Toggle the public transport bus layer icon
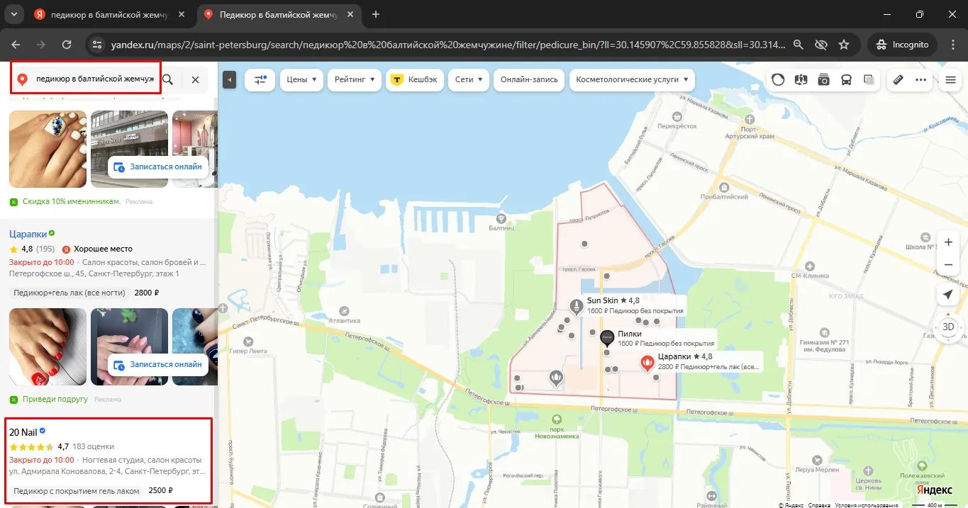 click(846, 80)
